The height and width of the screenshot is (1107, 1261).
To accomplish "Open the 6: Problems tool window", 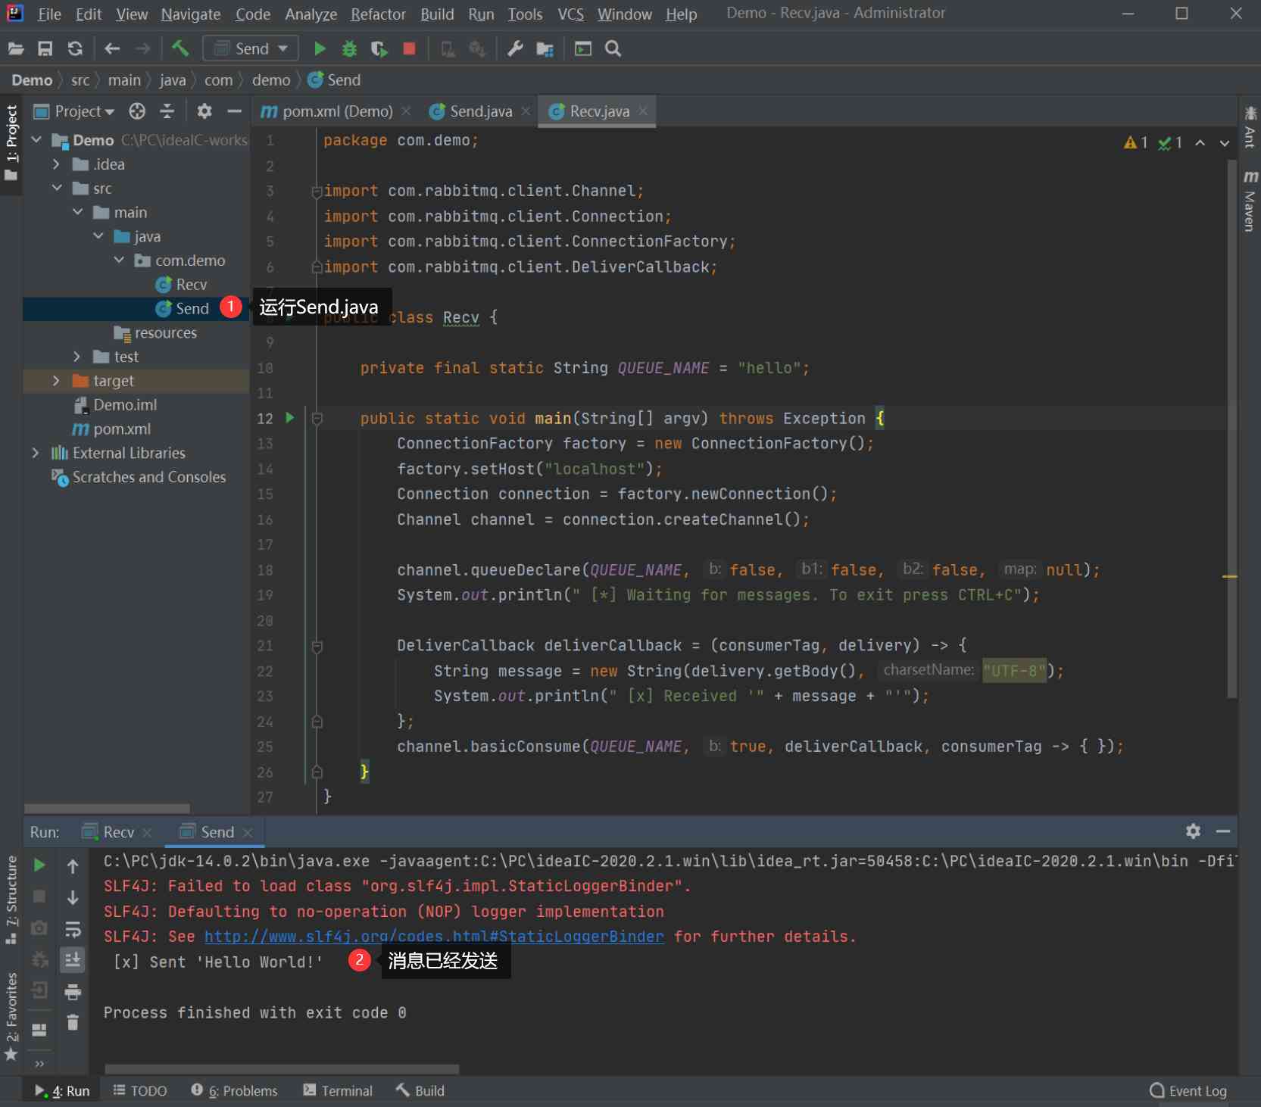I will (235, 1091).
